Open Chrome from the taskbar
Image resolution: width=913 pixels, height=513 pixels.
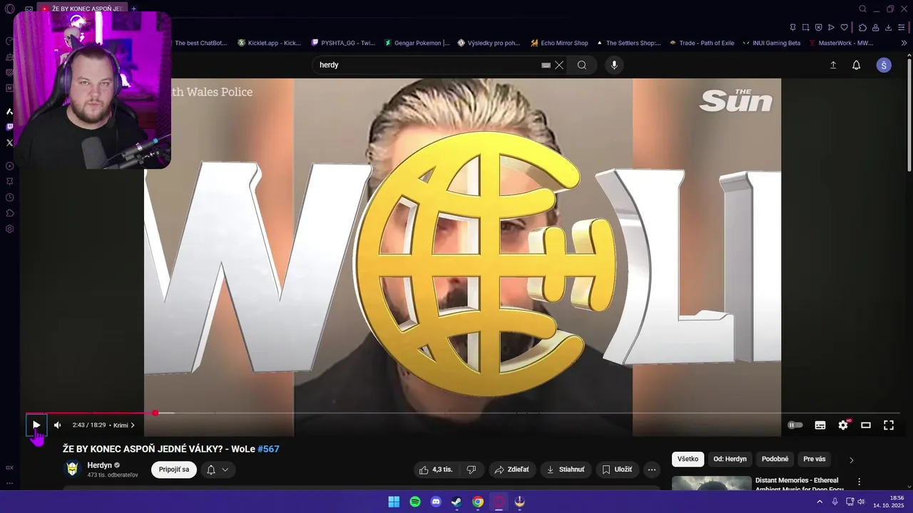[x=478, y=502]
